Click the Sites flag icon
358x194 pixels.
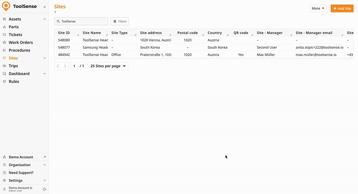click(4, 58)
